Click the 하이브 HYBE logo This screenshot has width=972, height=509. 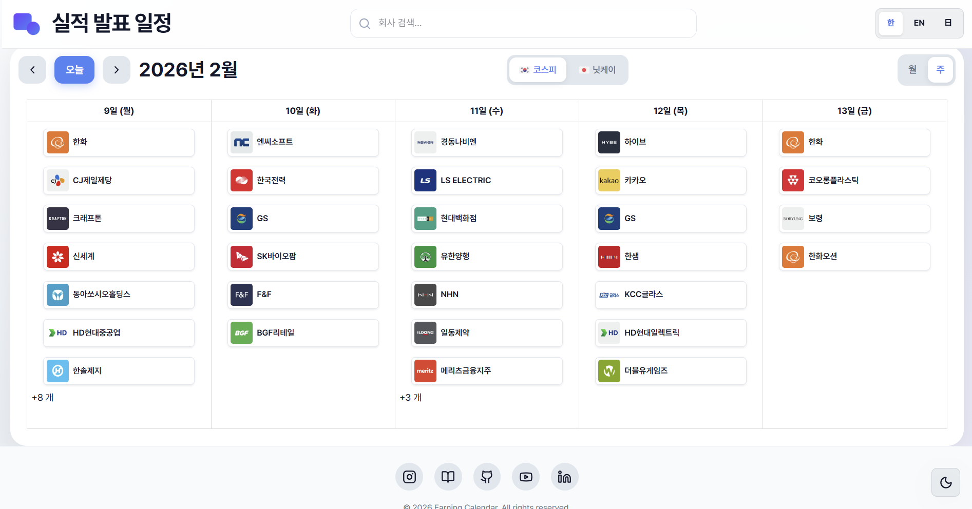(x=609, y=142)
